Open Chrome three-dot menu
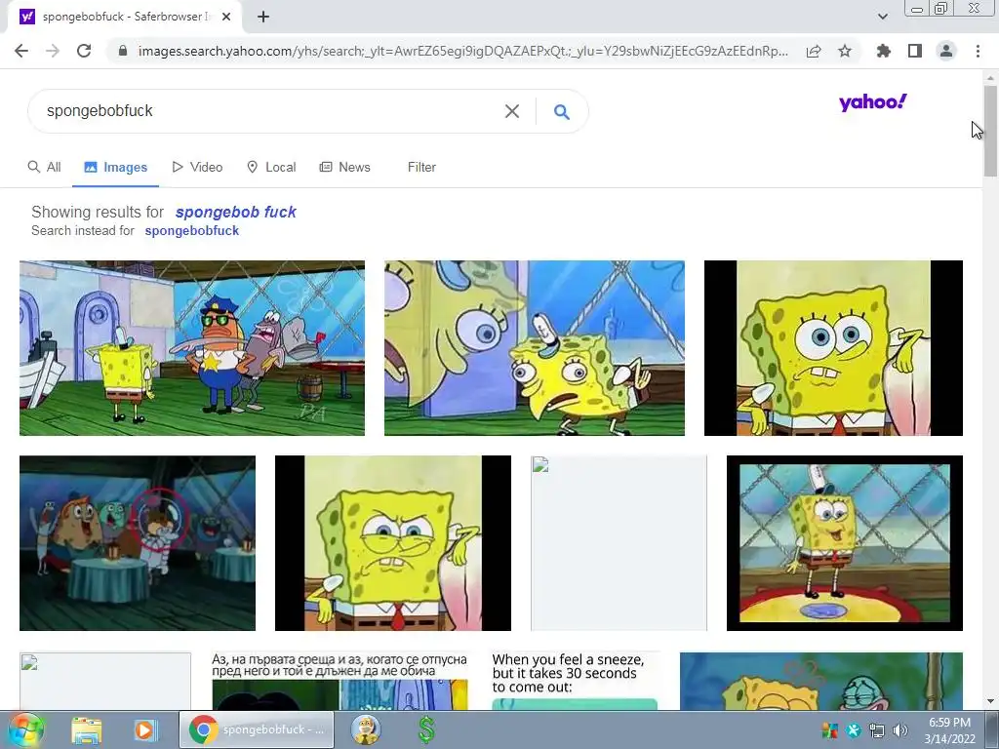This screenshot has width=999, height=749. click(x=978, y=51)
